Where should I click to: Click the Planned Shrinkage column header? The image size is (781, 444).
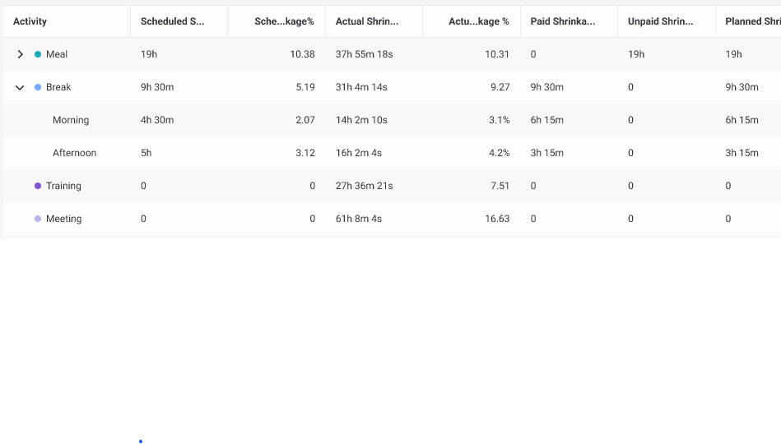752,21
